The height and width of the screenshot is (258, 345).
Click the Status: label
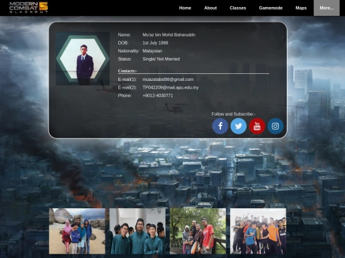(x=125, y=59)
